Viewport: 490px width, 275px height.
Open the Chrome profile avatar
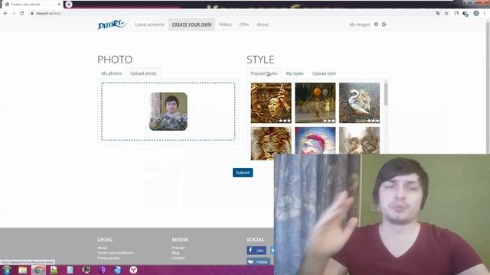476,14
